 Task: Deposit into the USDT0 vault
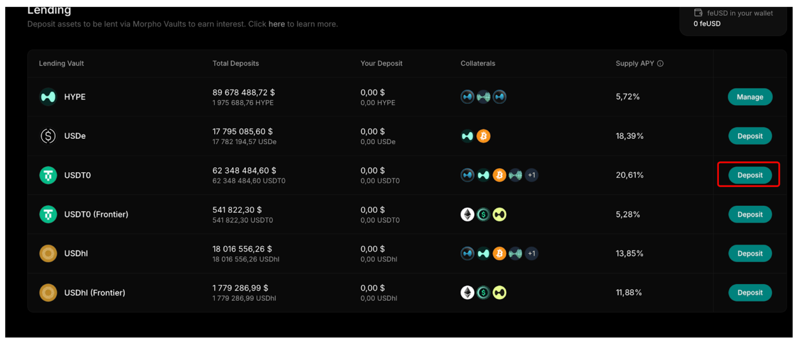(x=750, y=175)
